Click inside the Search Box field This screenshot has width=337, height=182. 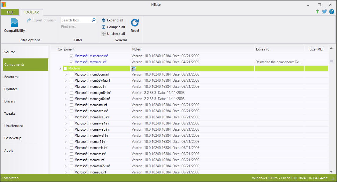(x=76, y=20)
